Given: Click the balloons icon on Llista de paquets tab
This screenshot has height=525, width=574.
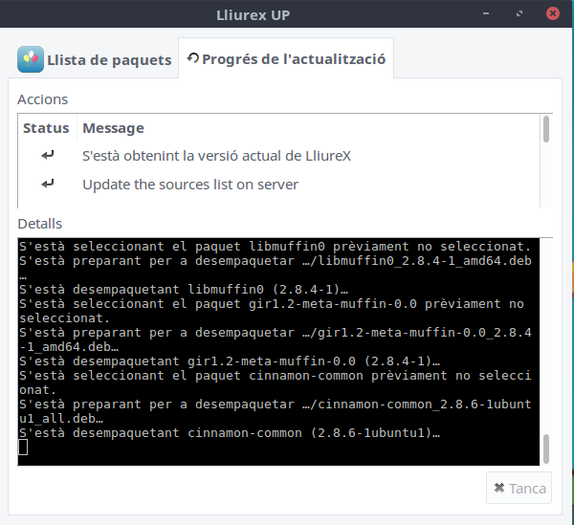Looking at the screenshot, I should pyautogui.click(x=31, y=59).
